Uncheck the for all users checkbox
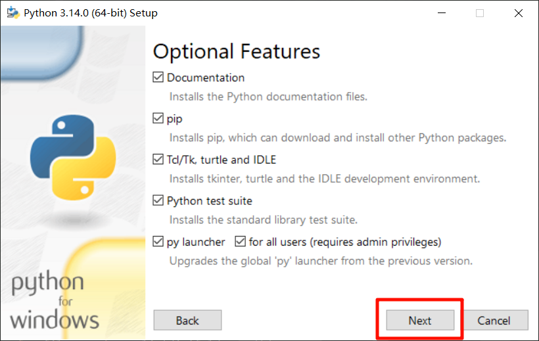The image size is (539, 341). pos(240,242)
